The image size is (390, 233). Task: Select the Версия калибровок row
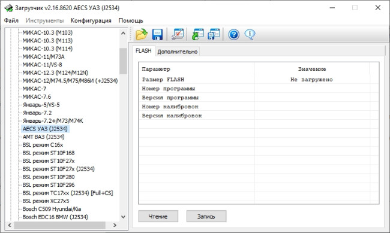click(x=259, y=116)
